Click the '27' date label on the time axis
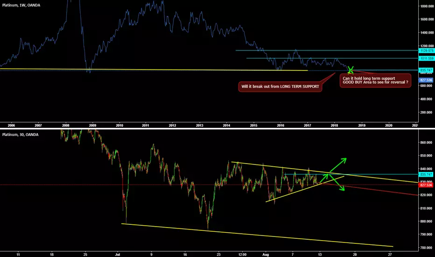 pos(390,255)
